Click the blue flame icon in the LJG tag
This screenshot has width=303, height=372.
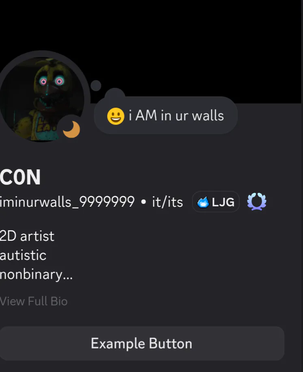pos(203,202)
